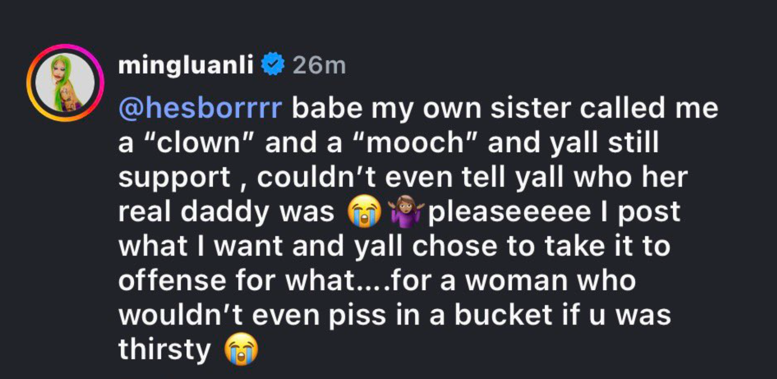Click the blue verified badge
Image resolution: width=777 pixels, height=379 pixels.
pyautogui.click(x=273, y=65)
